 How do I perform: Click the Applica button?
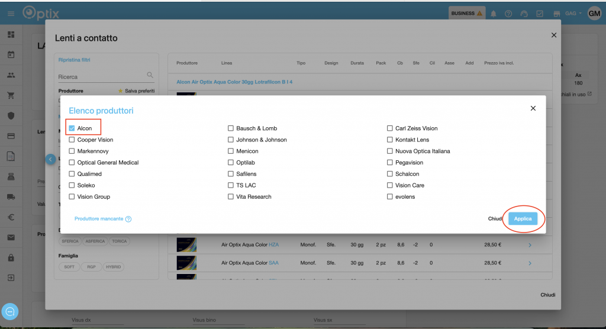click(x=523, y=219)
